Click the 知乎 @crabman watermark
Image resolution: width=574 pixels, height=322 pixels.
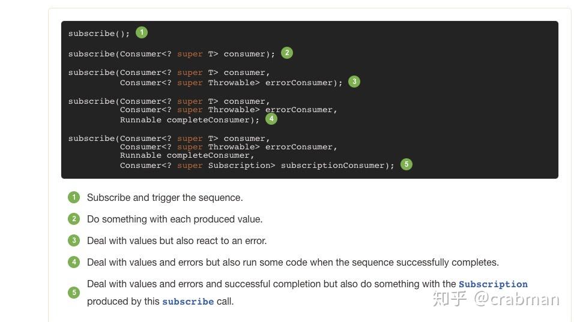(x=496, y=299)
